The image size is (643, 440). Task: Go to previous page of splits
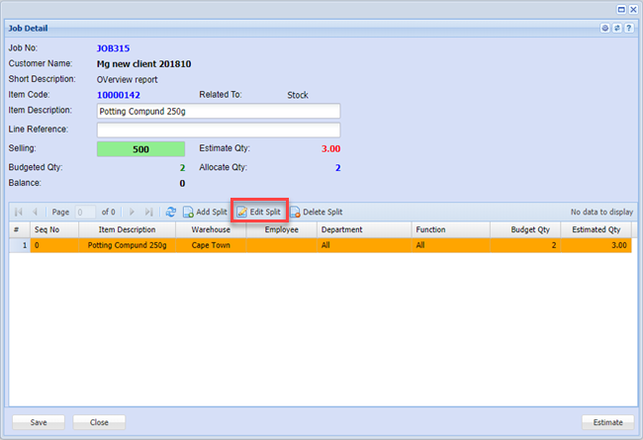[35, 212]
